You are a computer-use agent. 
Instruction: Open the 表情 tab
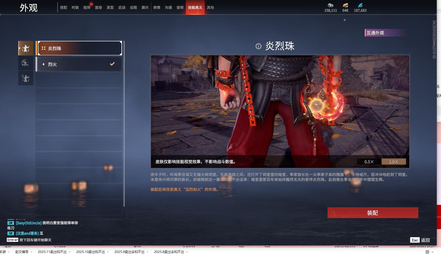pyautogui.click(x=157, y=8)
